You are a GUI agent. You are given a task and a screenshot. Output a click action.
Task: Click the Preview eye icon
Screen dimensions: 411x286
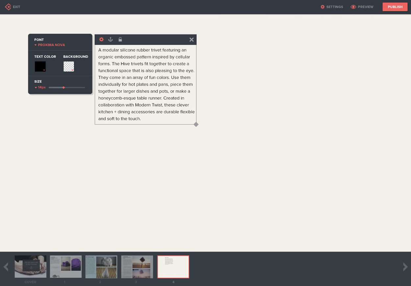pos(353,7)
